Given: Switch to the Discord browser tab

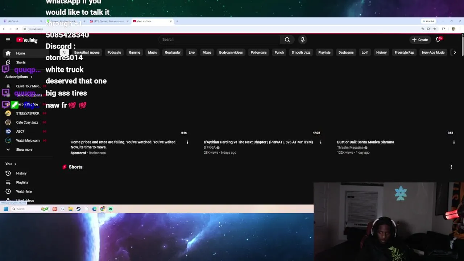Looking at the screenshot, I should pyautogui.click(x=108, y=21).
